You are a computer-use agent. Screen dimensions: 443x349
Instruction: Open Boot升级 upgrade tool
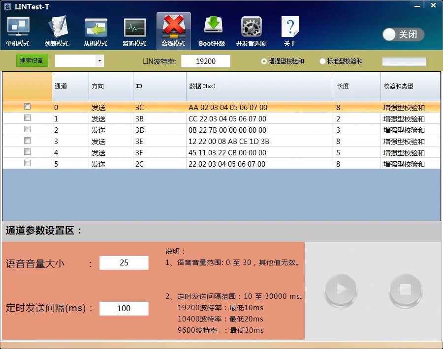tap(212, 31)
